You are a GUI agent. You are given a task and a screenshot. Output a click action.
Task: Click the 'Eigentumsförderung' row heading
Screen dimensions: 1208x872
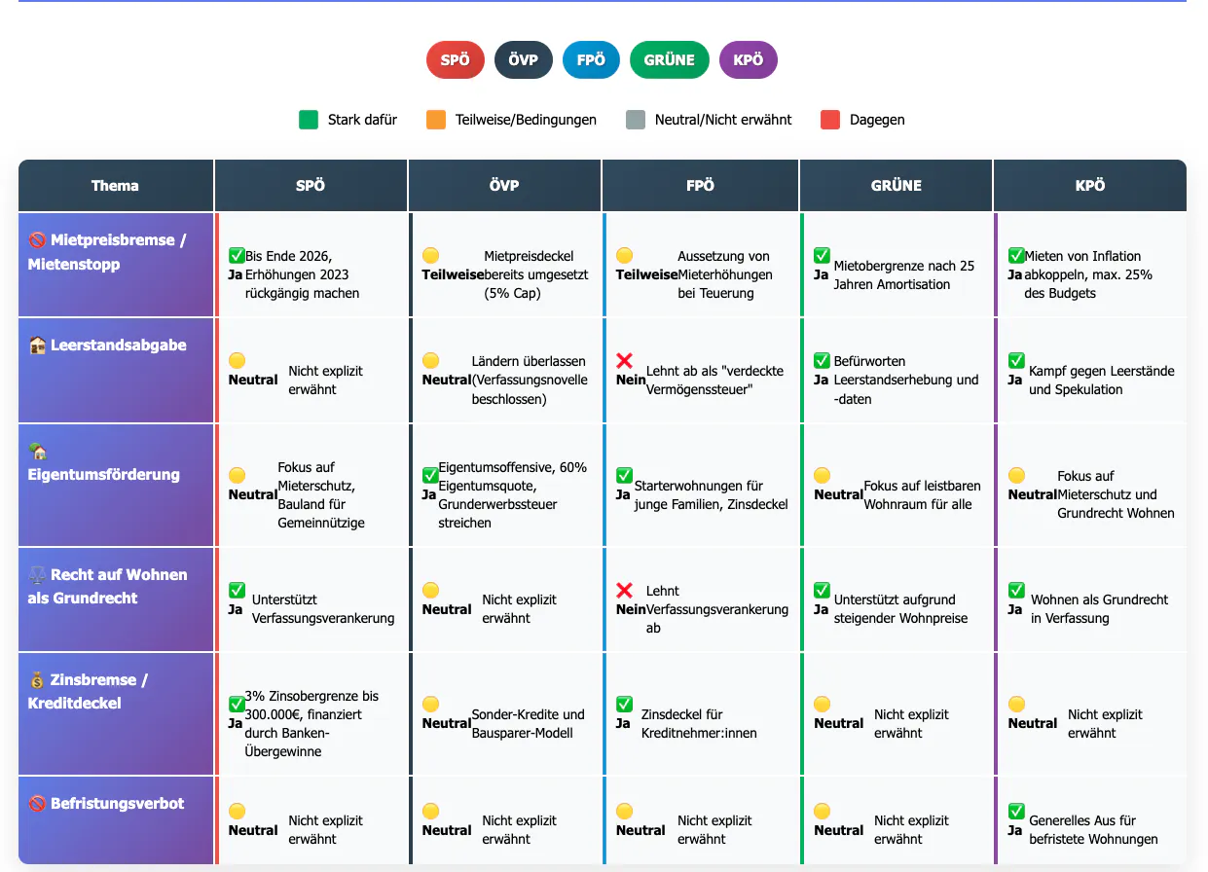104,474
